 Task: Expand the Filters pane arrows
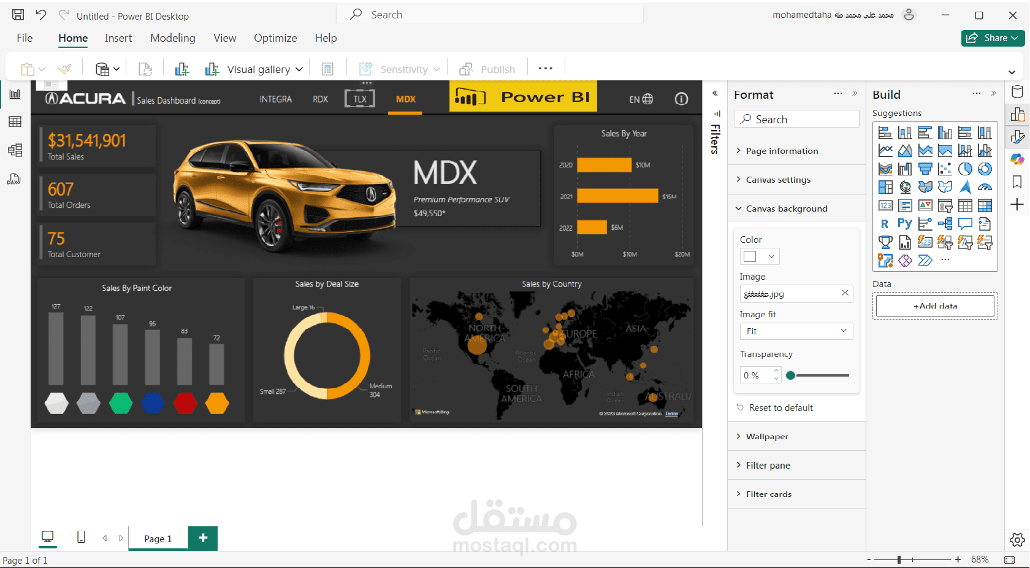click(x=715, y=93)
